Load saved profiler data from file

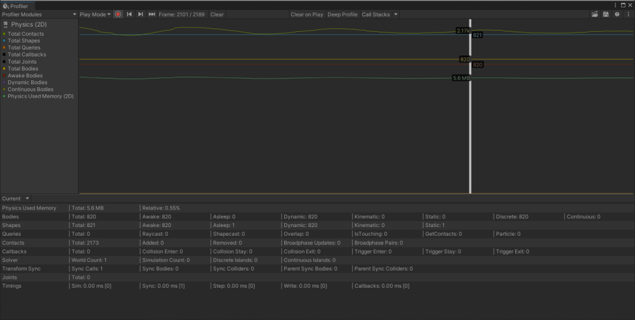595,14
